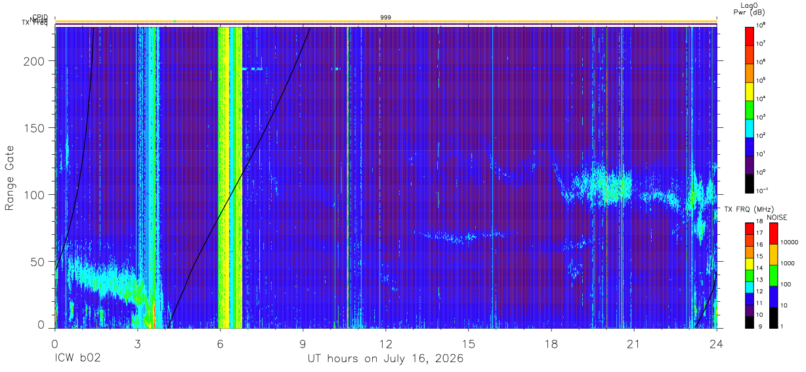The height and width of the screenshot is (372, 806).
Task: Click the '21' tick on the UT hours axis
Action: [634, 343]
